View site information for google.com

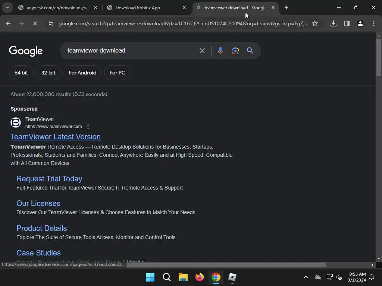pyautogui.click(x=51, y=23)
